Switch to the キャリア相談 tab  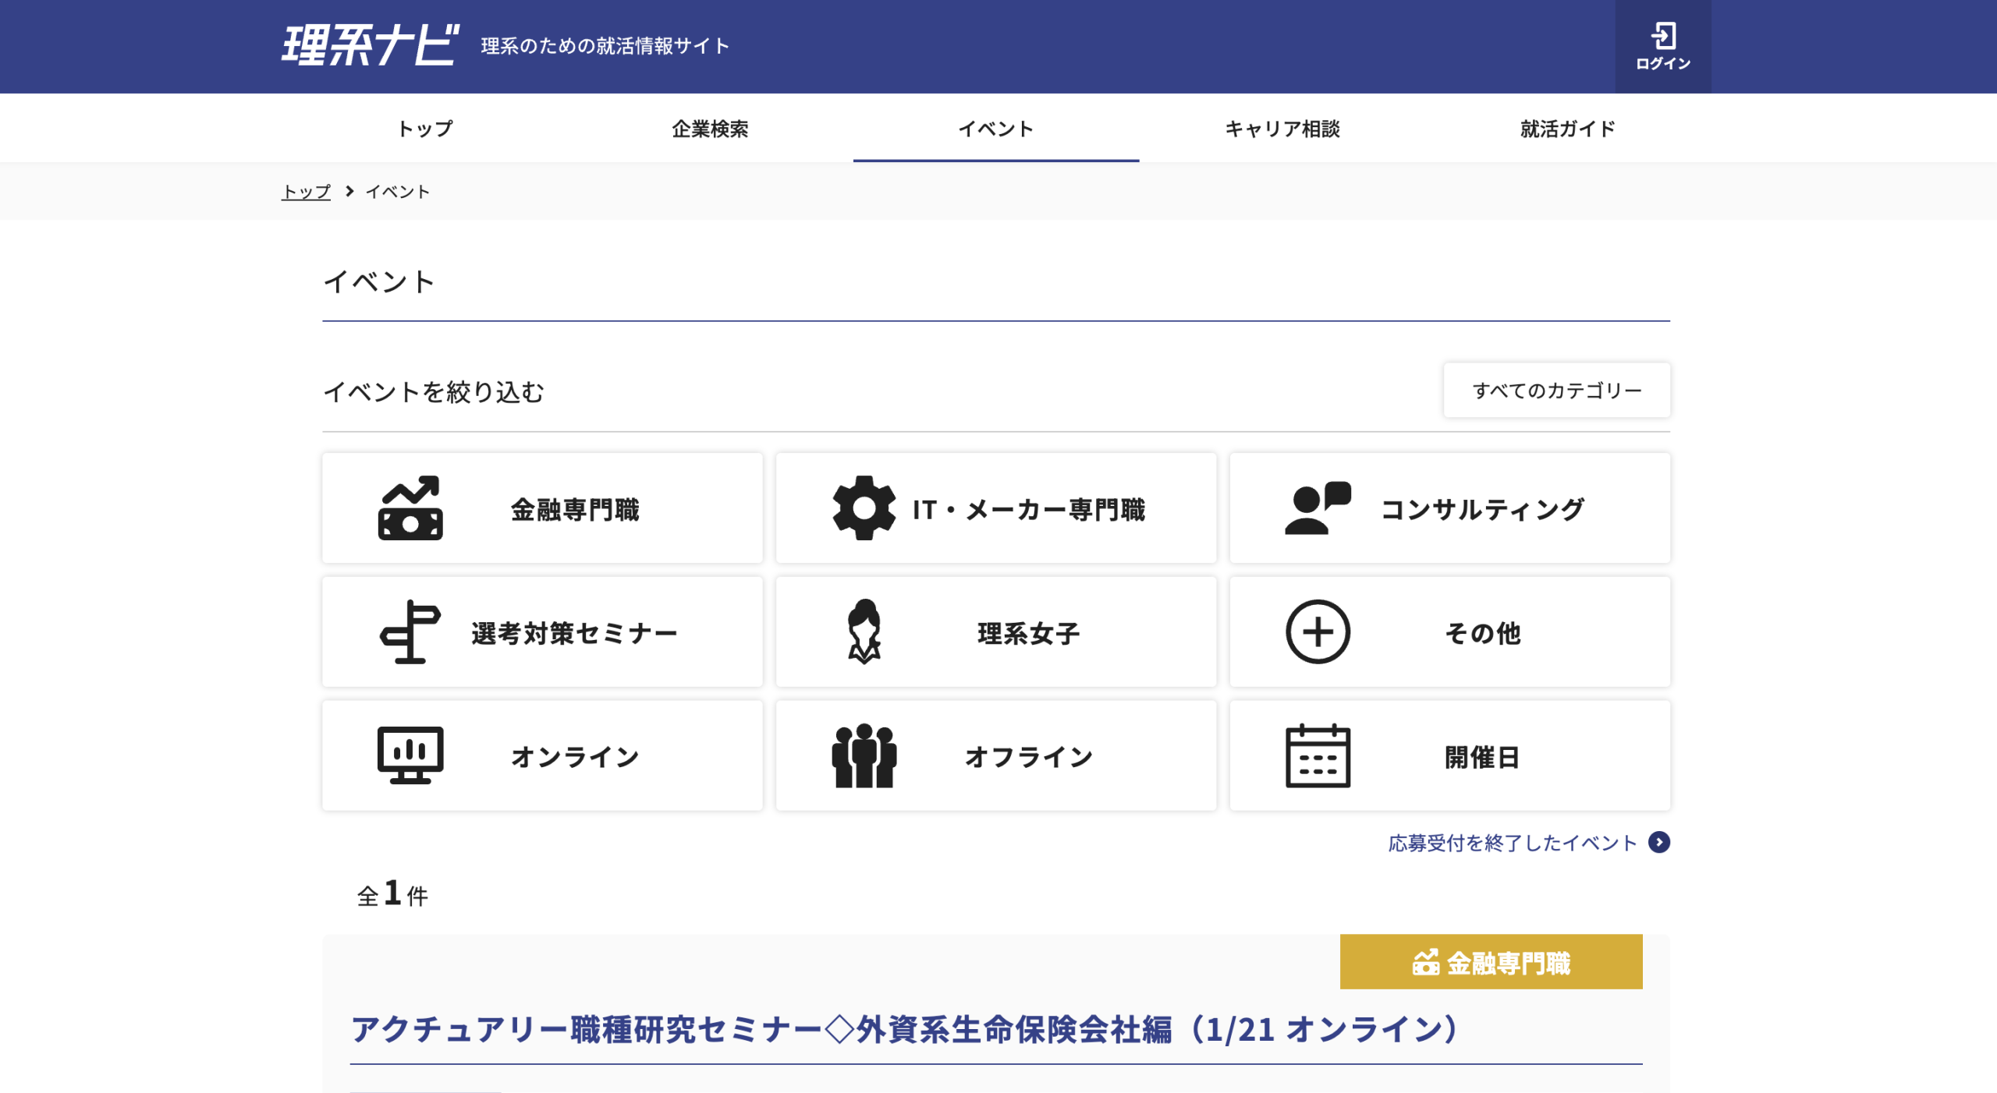[1282, 129]
